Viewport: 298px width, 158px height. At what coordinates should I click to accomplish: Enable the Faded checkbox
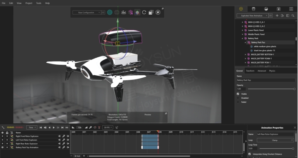[x=238, y=102]
